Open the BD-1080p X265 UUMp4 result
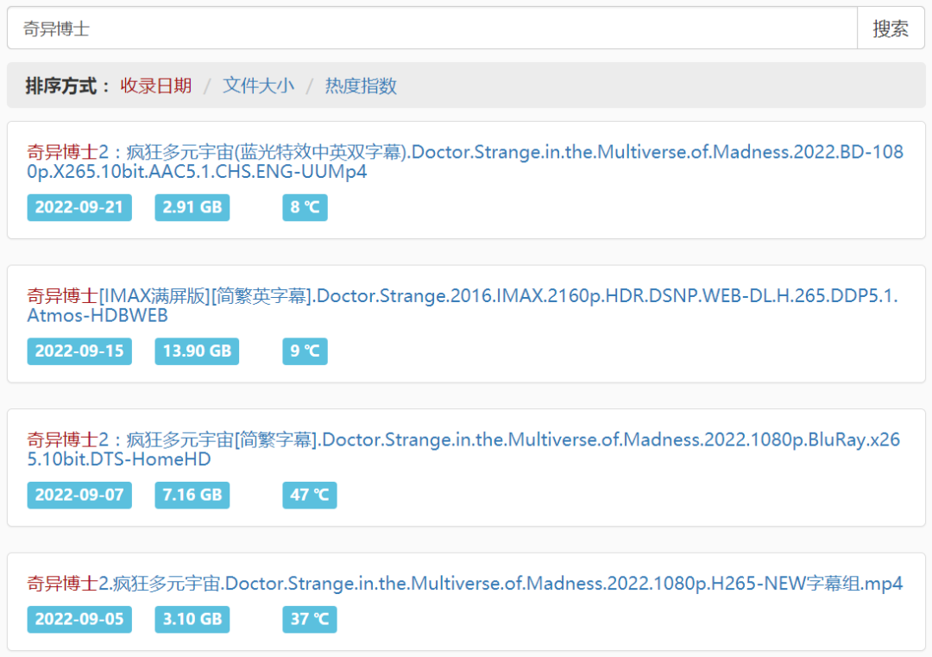Image resolution: width=932 pixels, height=657 pixels. (x=465, y=161)
